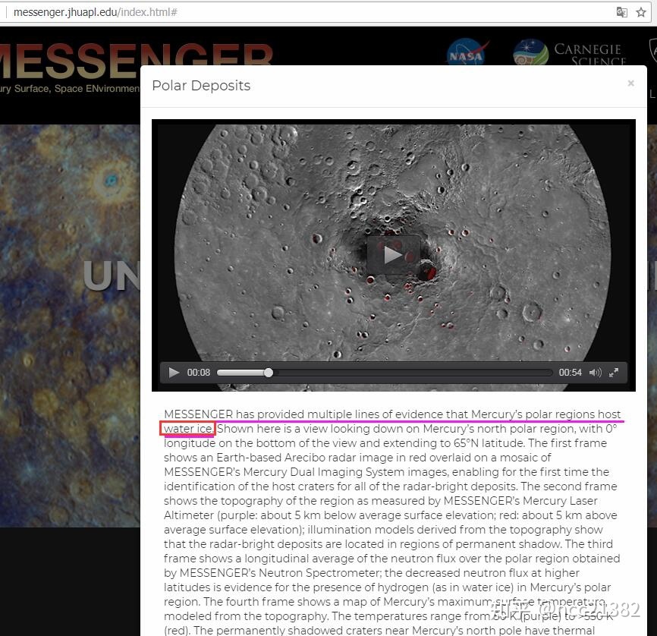Click the MESSENGER site title logo

(136, 61)
